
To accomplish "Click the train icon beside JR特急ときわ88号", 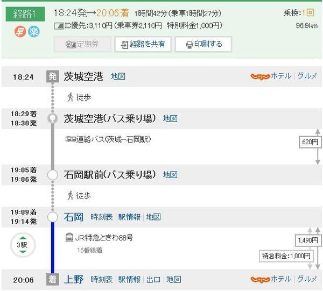I will pos(69,237).
